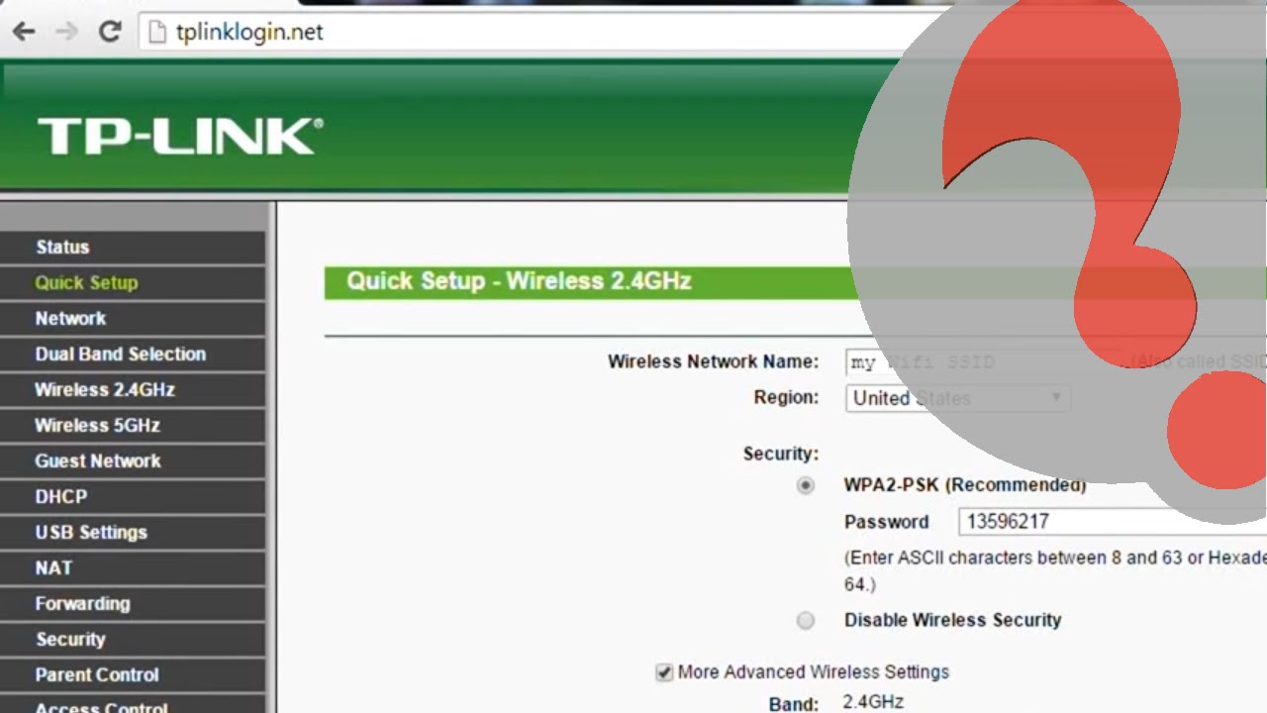1267x713 pixels.
Task: Open the Parent Control menu item
Action: coord(133,675)
